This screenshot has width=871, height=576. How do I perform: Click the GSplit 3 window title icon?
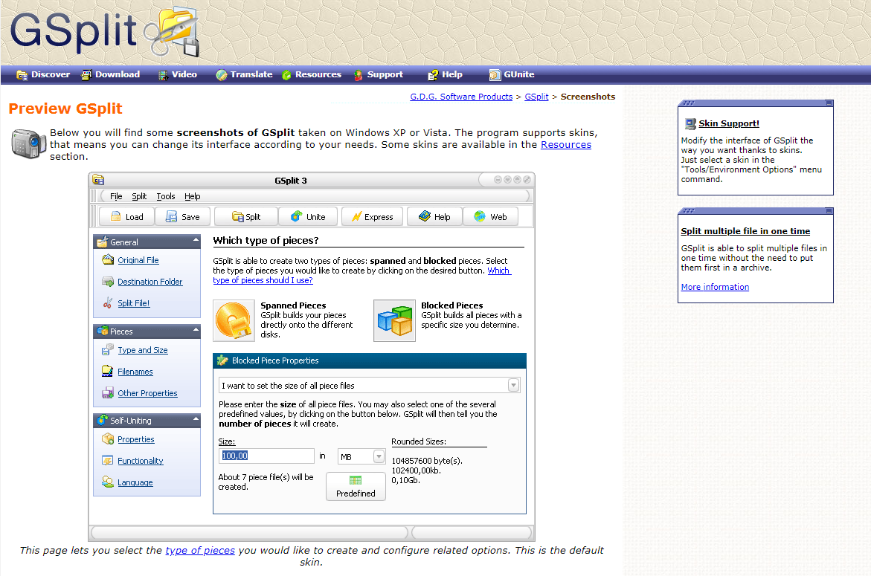pos(98,180)
